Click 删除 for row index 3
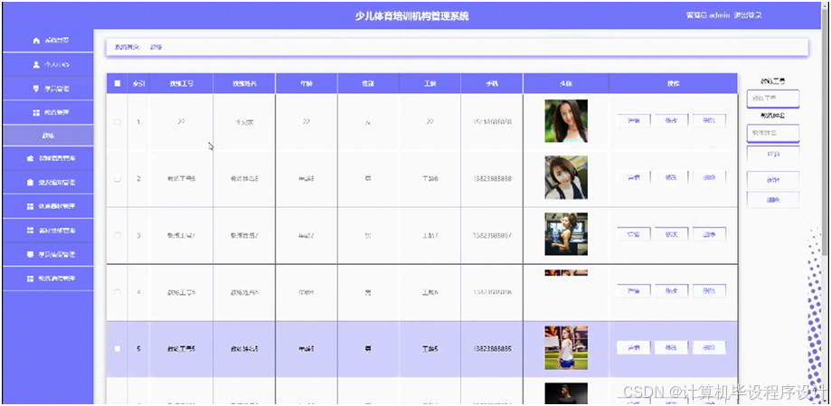Viewport: 831px width, 406px height. pyautogui.click(x=709, y=234)
